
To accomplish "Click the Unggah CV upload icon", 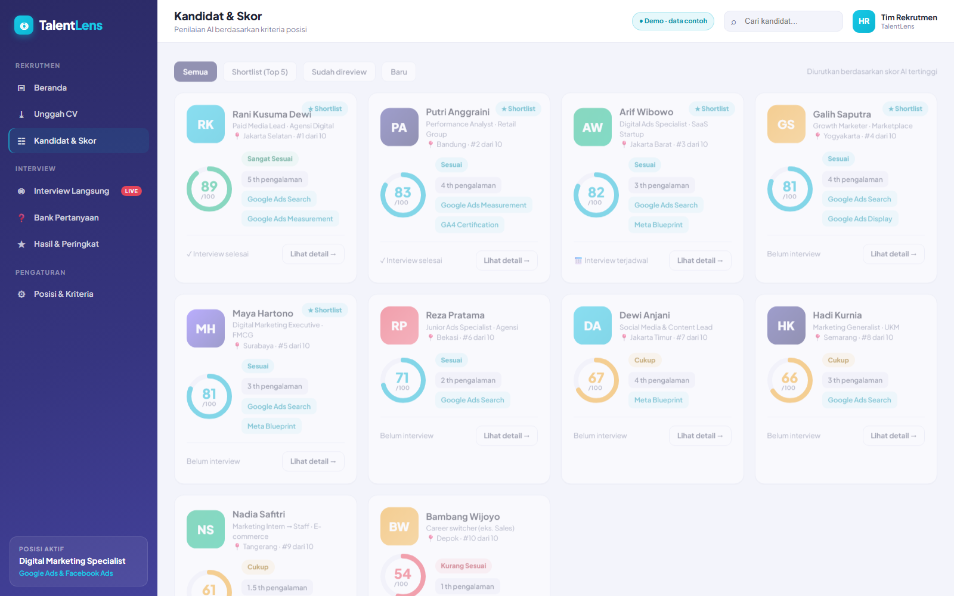I will [x=21, y=114].
